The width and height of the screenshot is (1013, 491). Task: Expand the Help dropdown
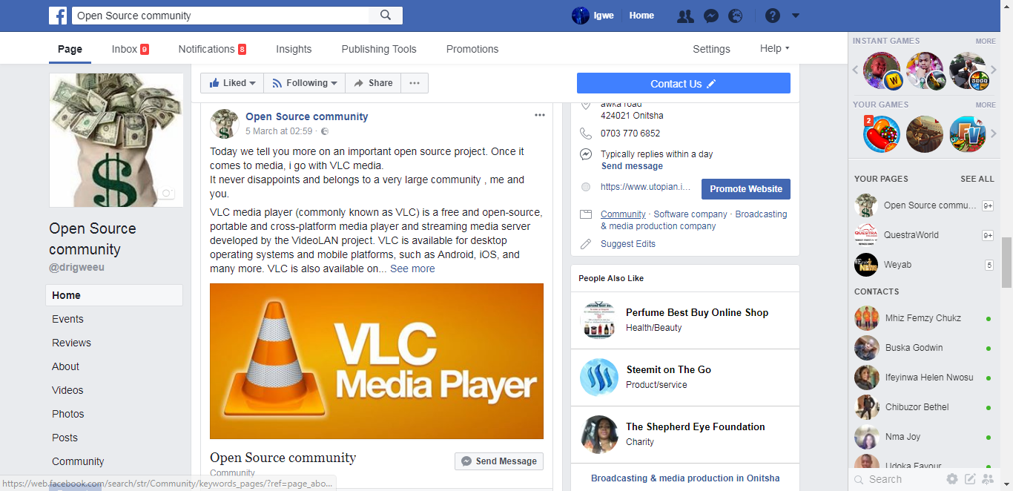774,49
